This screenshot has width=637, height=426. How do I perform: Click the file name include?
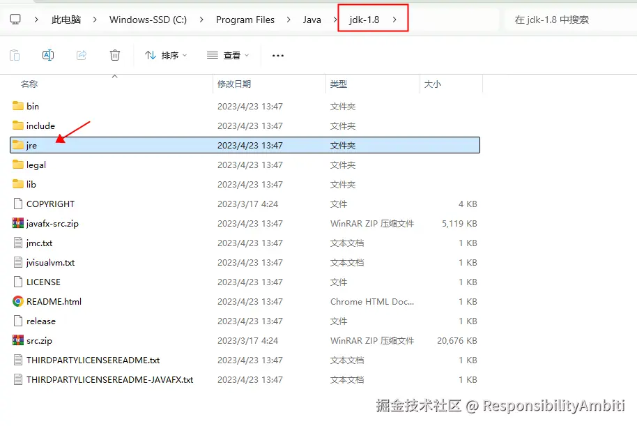pos(40,125)
